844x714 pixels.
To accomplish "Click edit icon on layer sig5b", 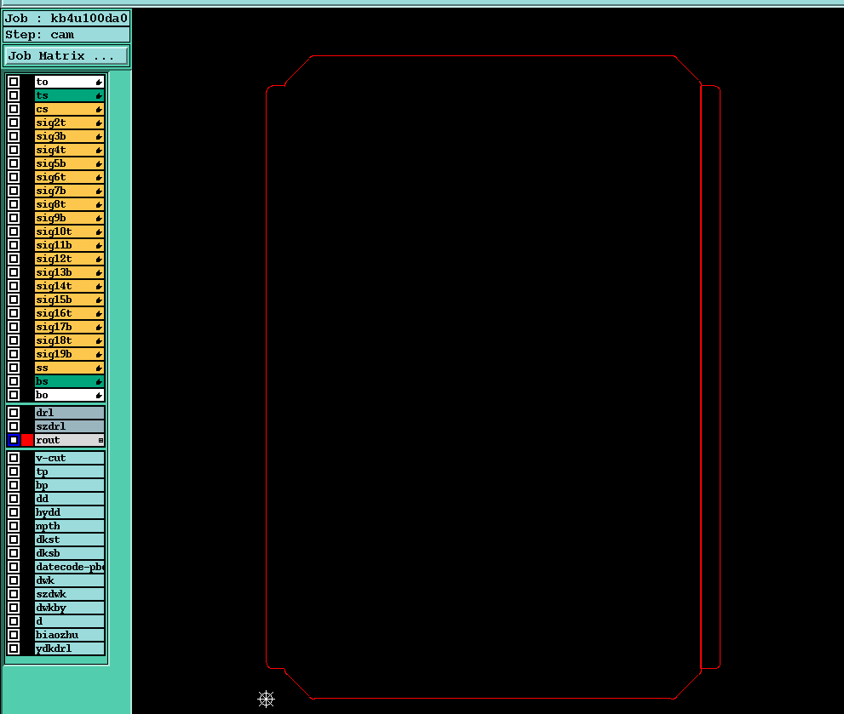I will click(x=99, y=163).
